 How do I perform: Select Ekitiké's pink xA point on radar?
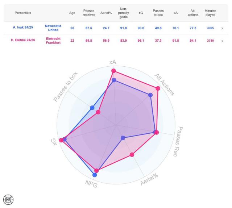pos(113,70)
